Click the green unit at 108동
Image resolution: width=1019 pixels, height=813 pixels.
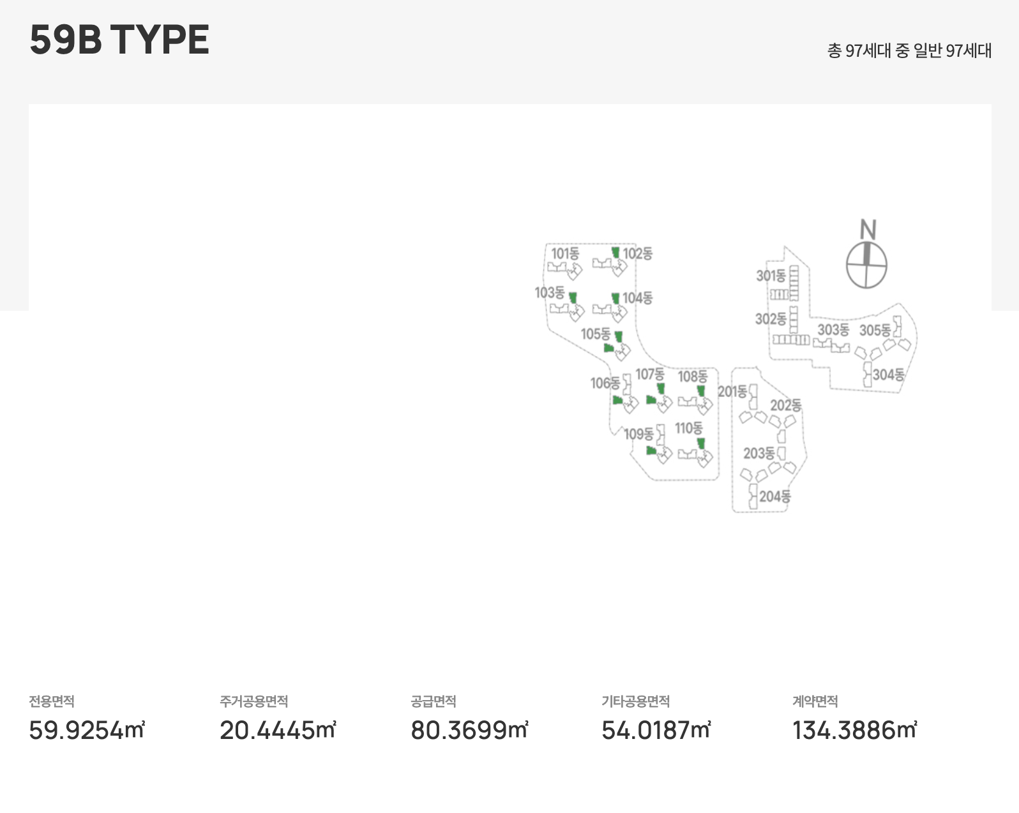pos(701,391)
